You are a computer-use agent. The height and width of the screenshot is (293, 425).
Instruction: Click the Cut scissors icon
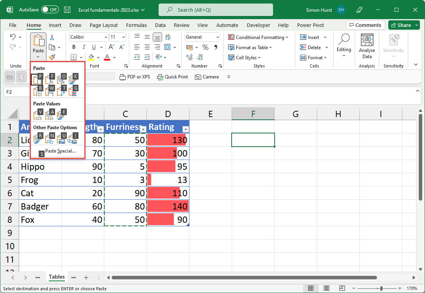coord(52,37)
